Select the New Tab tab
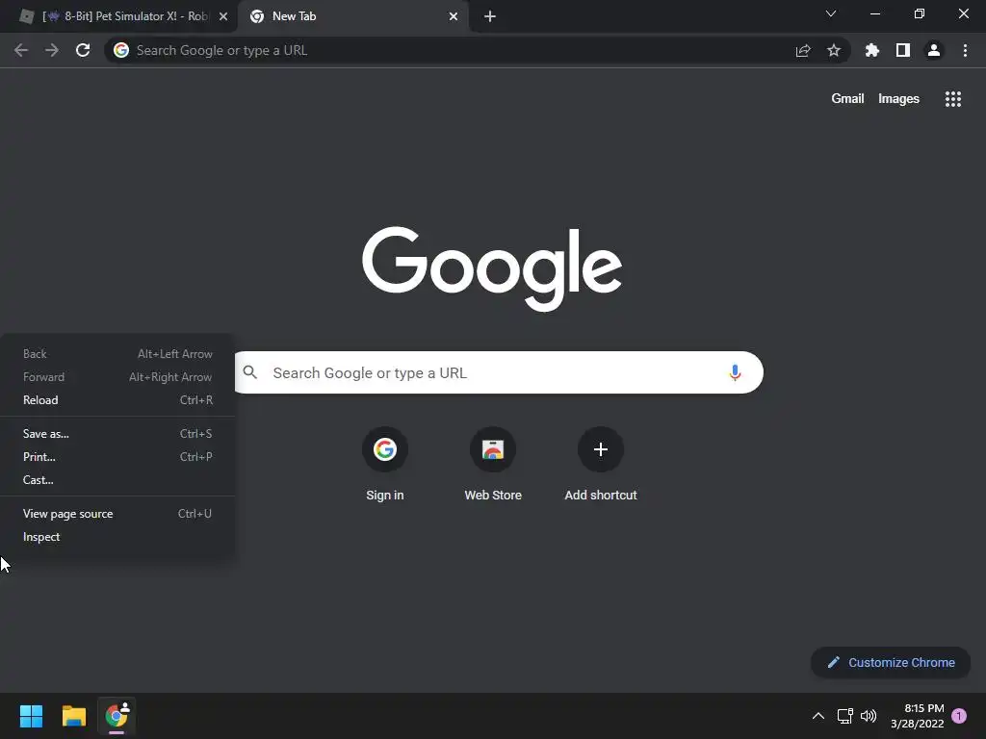Image resolution: width=986 pixels, height=739 pixels. pyautogui.click(x=352, y=16)
